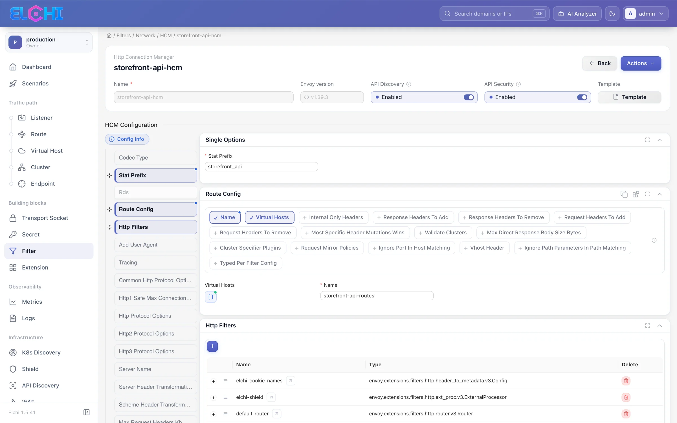Click the home breadcrumb icon
Viewport: 677px width, 423px height.
coord(109,36)
